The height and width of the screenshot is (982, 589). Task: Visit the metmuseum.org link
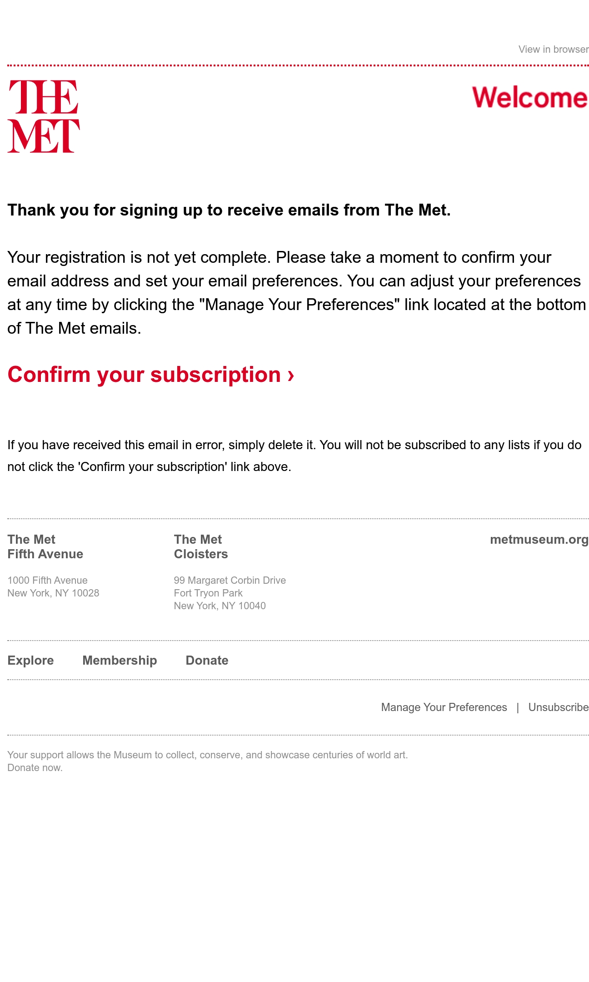[539, 539]
